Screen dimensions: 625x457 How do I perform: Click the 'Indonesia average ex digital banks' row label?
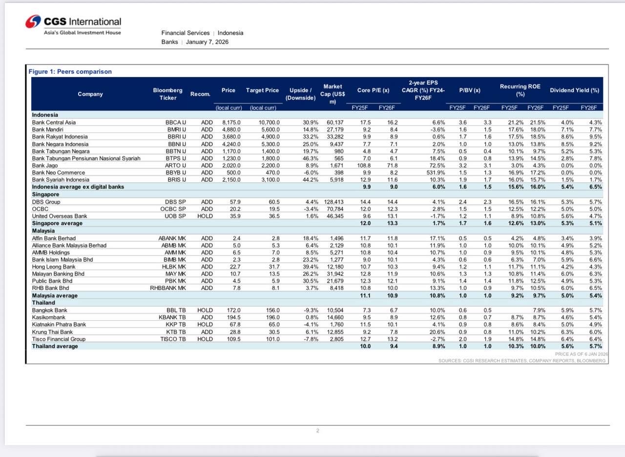pos(78,187)
